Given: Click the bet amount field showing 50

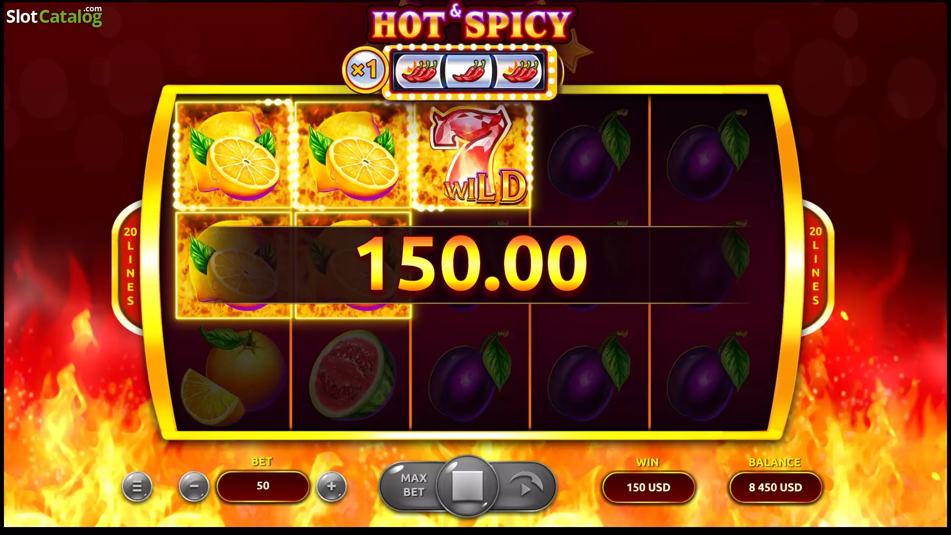Looking at the screenshot, I should [263, 486].
